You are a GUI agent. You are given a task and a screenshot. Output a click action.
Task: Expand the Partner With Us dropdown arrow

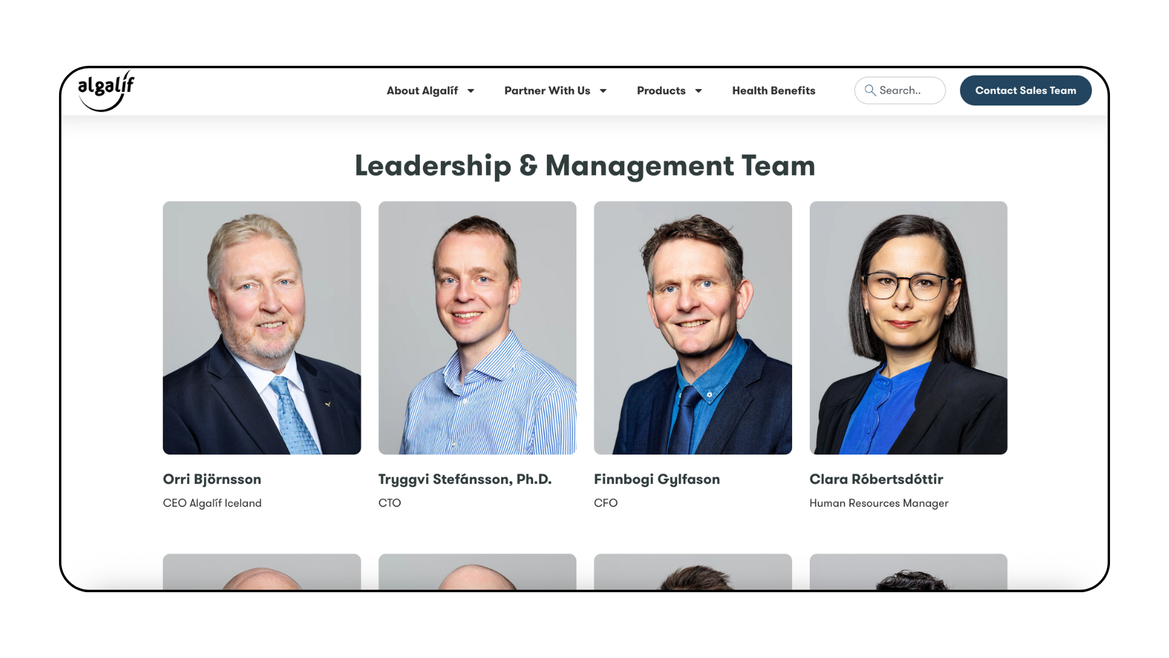coord(603,91)
